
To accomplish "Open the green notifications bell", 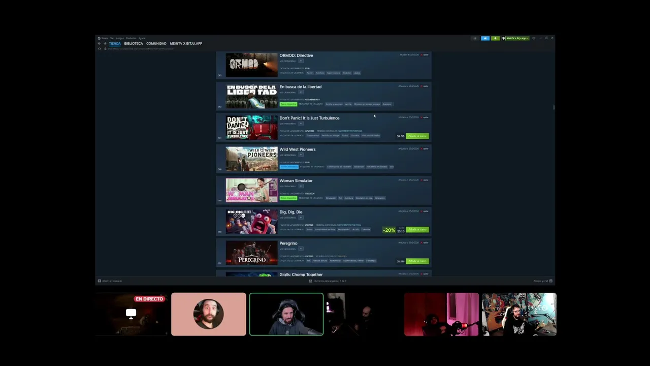I will click(x=495, y=38).
